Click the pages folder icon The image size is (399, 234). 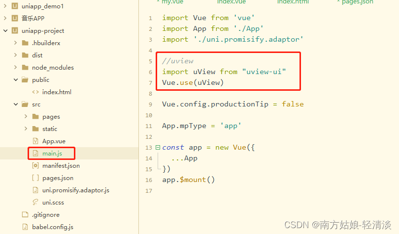[x=35, y=116]
